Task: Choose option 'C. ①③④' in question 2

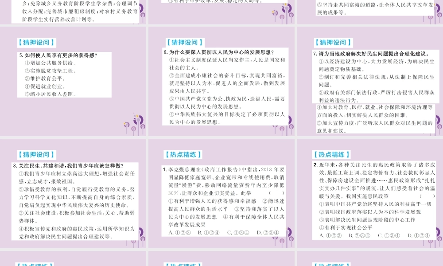Action: 389,235
